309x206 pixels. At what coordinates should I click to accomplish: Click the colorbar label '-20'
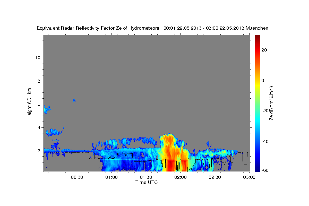point(265,111)
